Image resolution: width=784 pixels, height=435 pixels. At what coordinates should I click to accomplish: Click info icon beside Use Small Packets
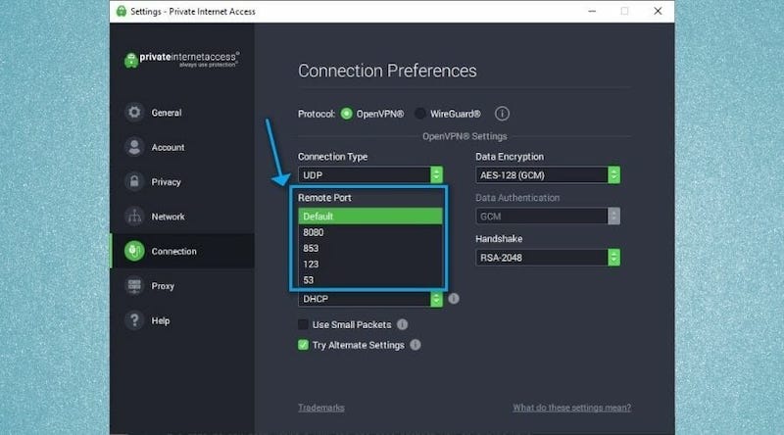(403, 324)
